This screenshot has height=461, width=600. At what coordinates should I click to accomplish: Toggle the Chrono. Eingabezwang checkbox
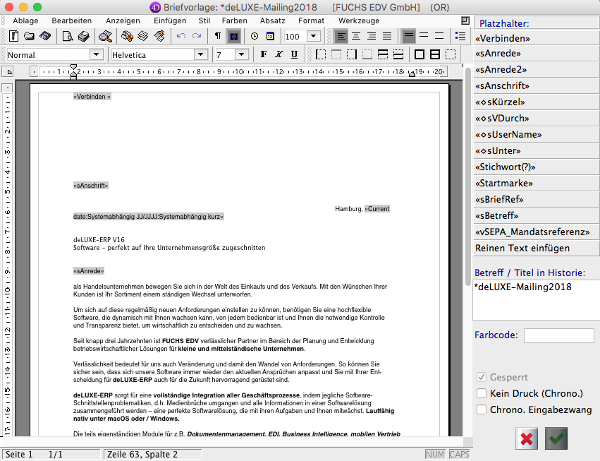pyautogui.click(x=482, y=409)
